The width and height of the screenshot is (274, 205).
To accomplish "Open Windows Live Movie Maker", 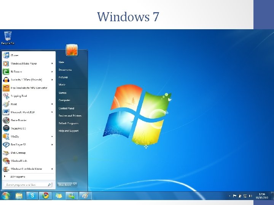I will click(x=29, y=169).
